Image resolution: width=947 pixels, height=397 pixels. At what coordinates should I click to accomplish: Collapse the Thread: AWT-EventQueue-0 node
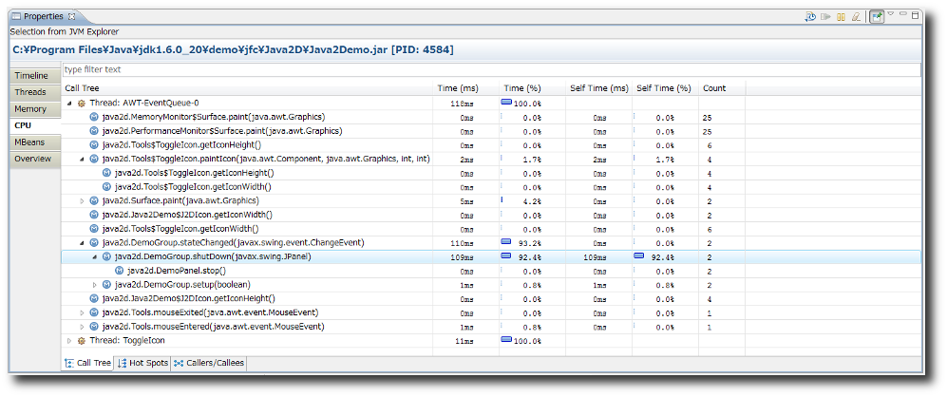click(69, 104)
